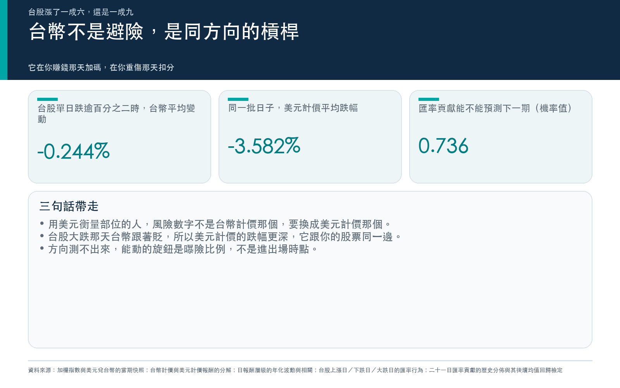Select the bullet starting 用美元衡量部位的人
The height and width of the screenshot is (388, 620).
coord(215,224)
